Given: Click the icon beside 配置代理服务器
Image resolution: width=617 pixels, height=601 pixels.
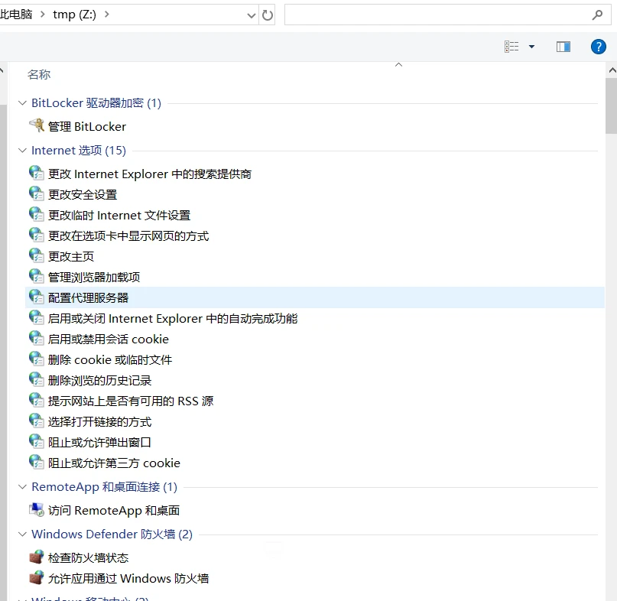Looking at the screenshot, I should 37,297.
